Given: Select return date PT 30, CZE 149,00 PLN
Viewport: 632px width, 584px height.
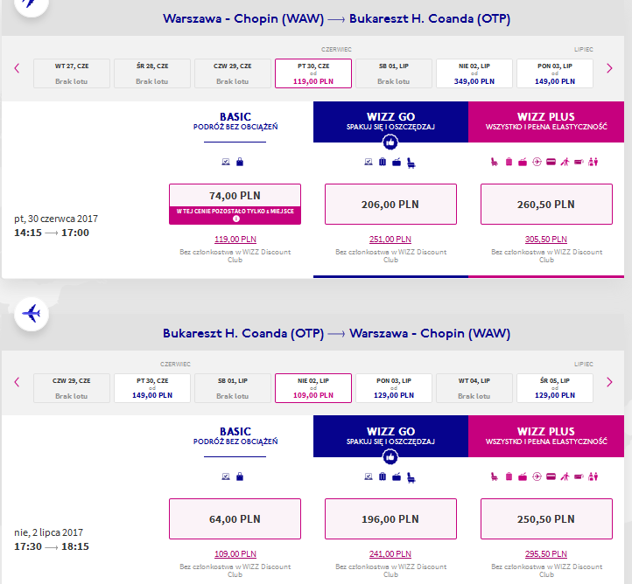Looking at the screenshot, I should [x=152, y=388].
